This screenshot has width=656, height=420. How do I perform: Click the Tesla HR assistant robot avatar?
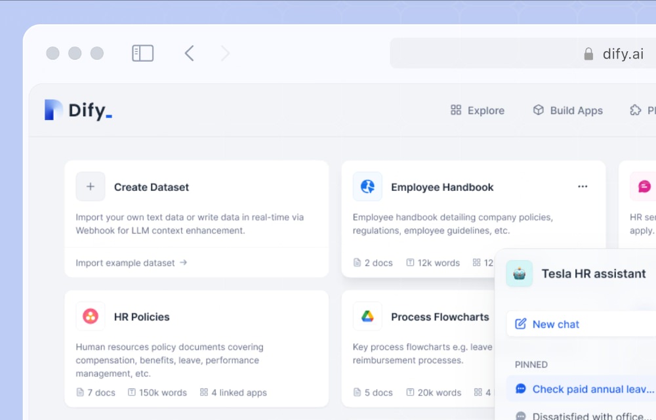(x=519, y=274)
